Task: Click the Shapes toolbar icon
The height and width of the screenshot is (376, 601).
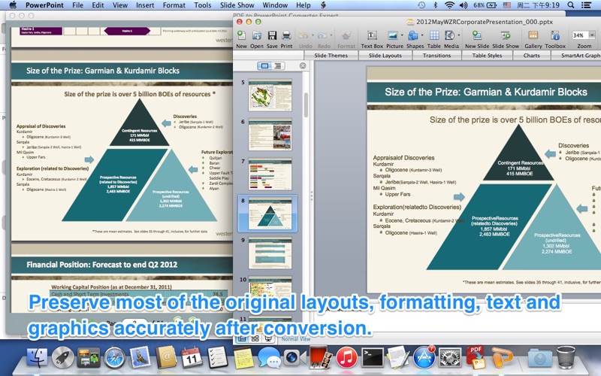Action: coord(412,35)
